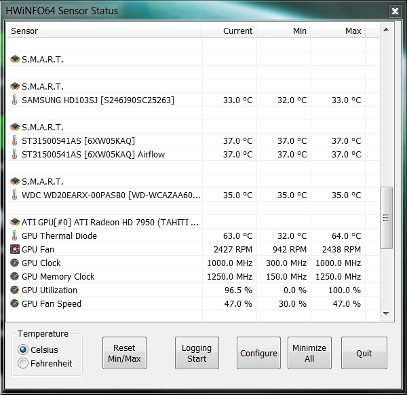This screenshot has width=407, height=395.
Task: Click the Reset Min/Max button
Action: (124, 353)
